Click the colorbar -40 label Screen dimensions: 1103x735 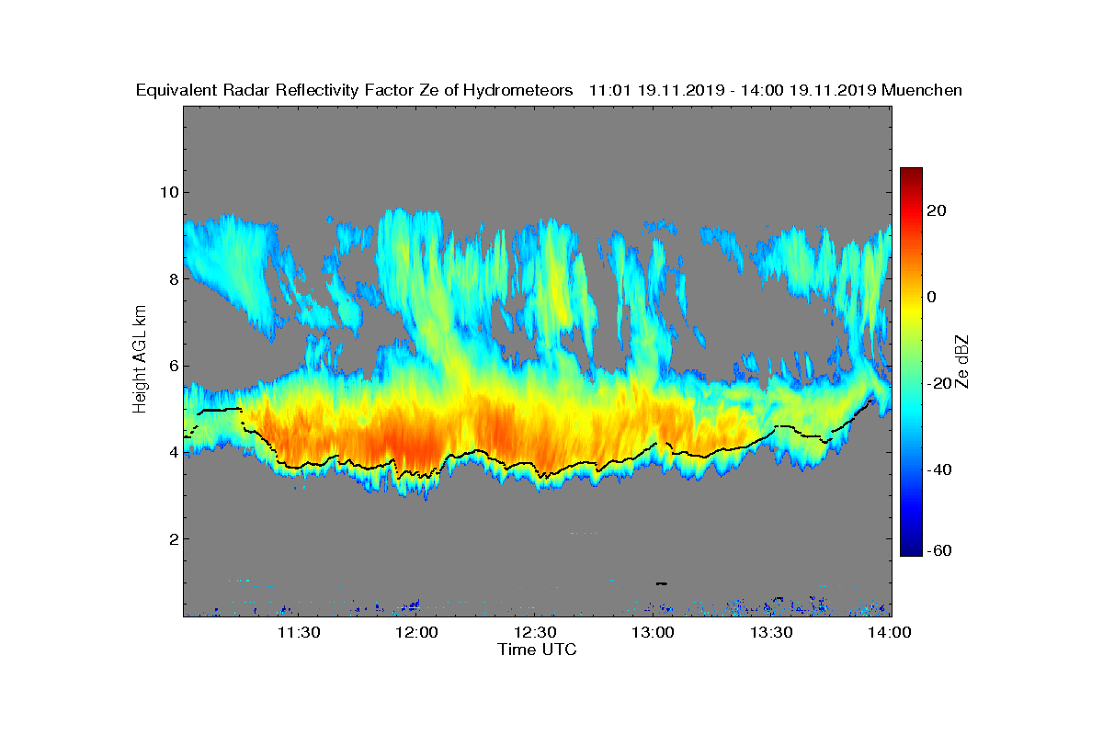[938, 470]
